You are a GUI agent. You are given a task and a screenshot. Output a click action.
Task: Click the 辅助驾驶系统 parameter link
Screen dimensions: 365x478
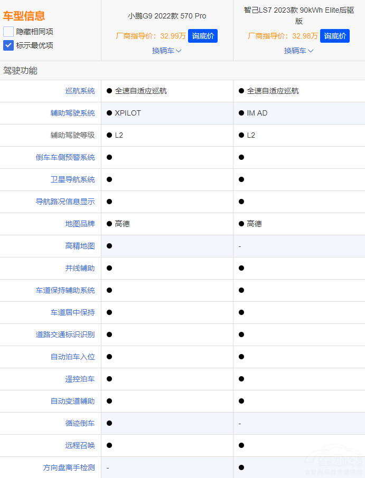(x=72, y=113)
